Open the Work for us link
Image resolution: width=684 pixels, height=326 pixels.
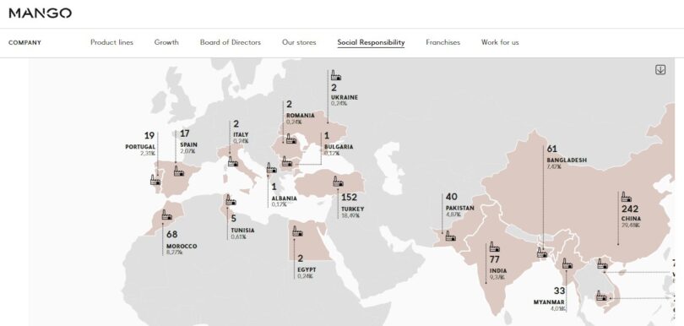pos(500,42)
